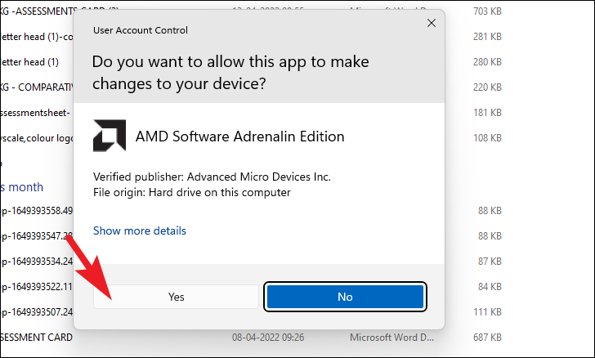The width and height of the screenshot is (595, 358).
Task: Select the 108 KB size cell in File Explorer
Action: point(487,138)
